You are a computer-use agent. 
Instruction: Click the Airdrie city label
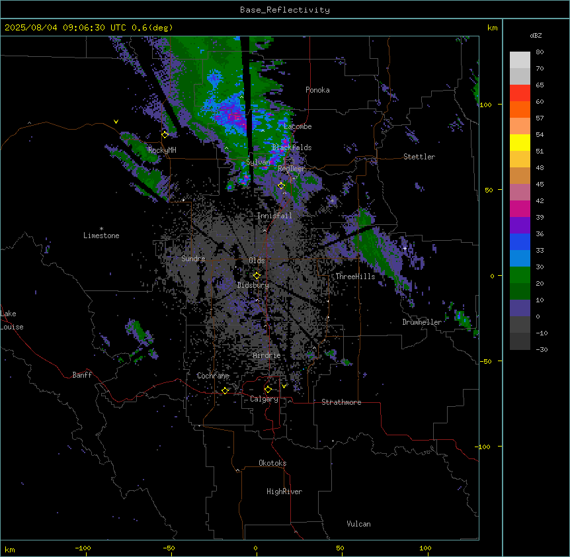[x=267, y=355]
